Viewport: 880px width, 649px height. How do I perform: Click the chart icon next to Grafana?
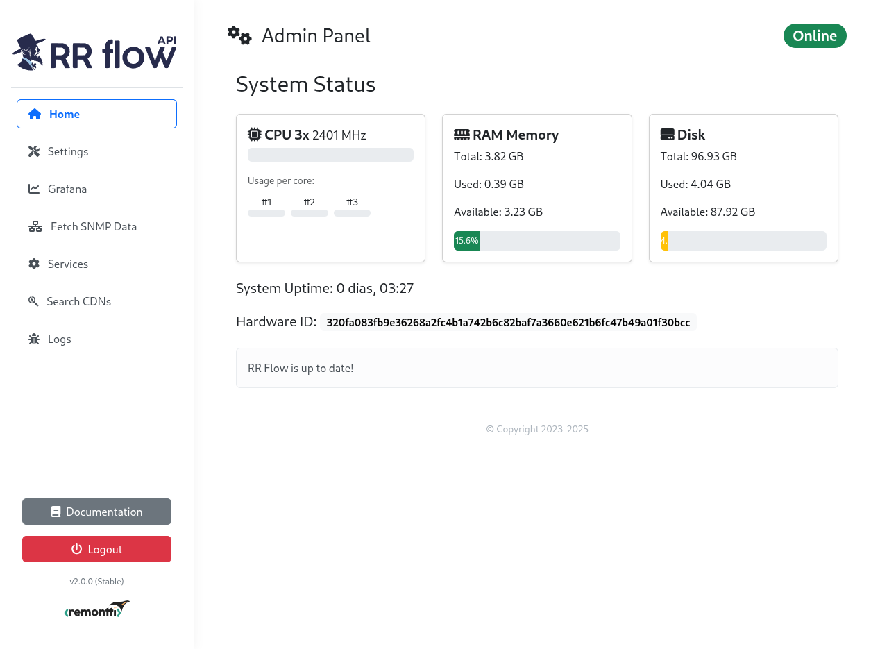(x=34, y=189)
